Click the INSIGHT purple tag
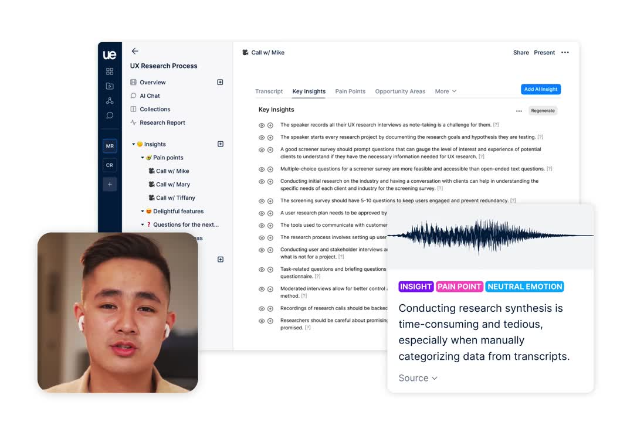The width and height of the screenshot is (637, 422). click(416, 287)
